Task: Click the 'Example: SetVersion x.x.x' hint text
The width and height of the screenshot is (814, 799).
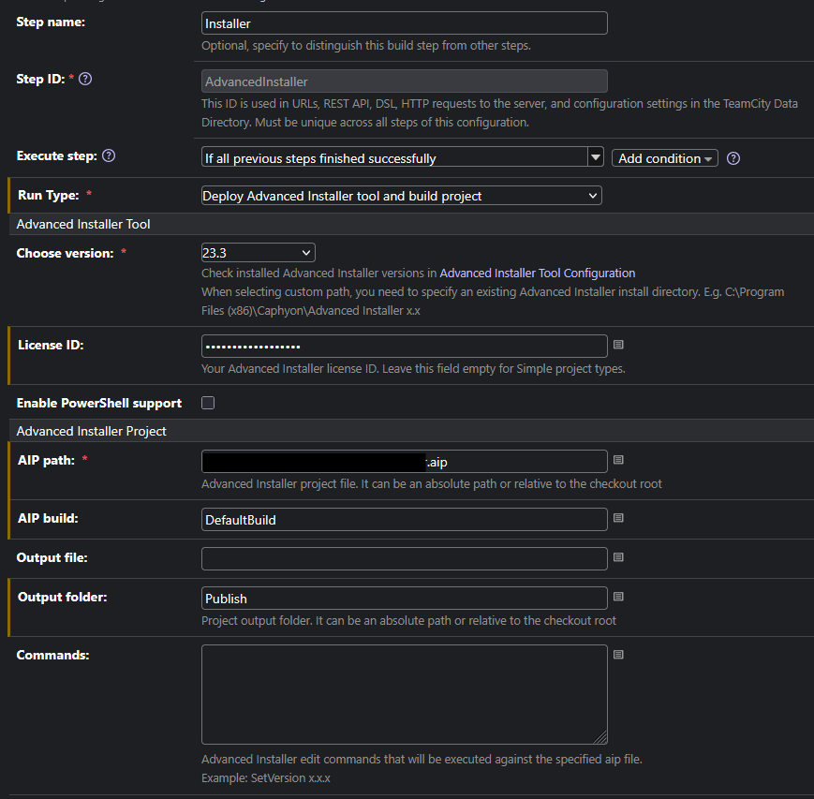Action: point(266,778)
